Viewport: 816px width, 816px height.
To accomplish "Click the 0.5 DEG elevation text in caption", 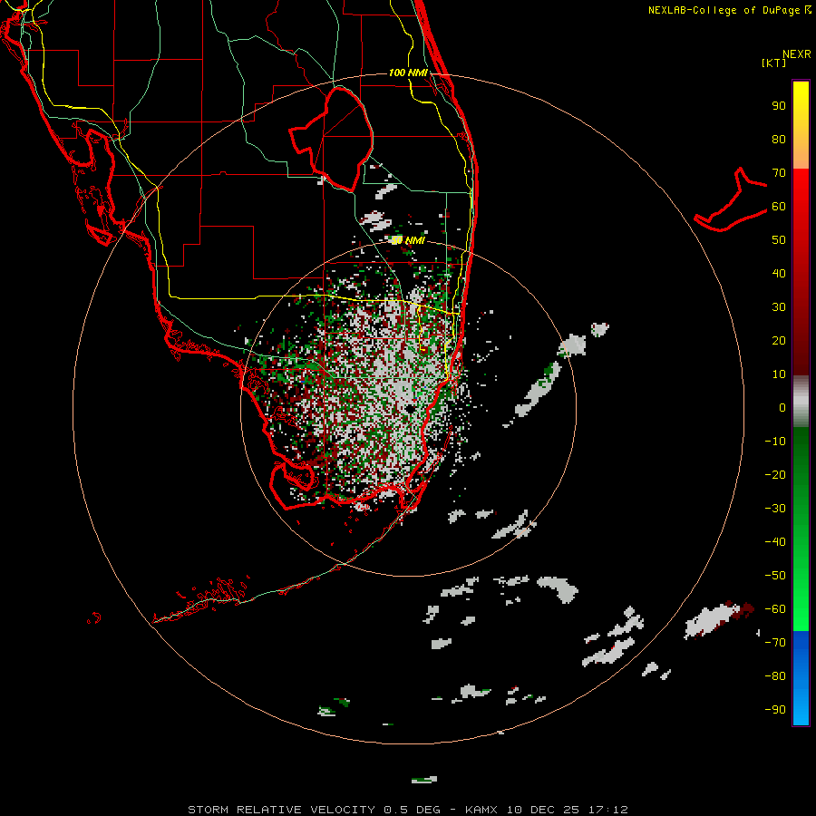I will (x=412, y=810).
